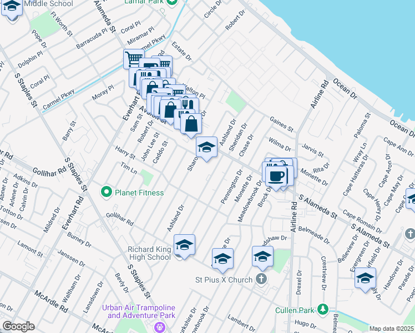Select the Belmeade Dr street label
Viewport: 415px width, 333px height.
[314, 235]
